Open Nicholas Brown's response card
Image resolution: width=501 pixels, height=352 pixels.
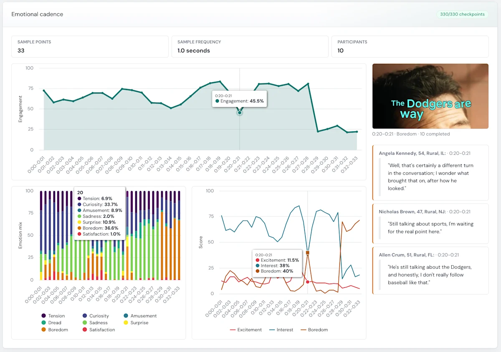(430, 224)
